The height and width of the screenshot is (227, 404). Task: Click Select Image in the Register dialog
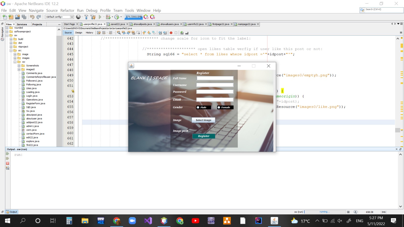[x=203, y=120]
